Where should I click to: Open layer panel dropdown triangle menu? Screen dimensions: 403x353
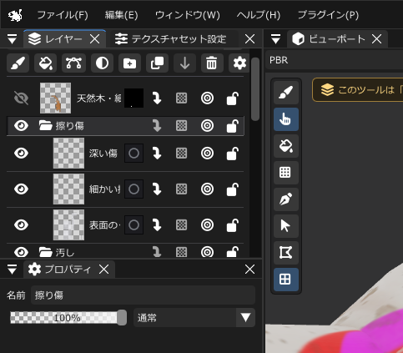click(x=12, y=39)
